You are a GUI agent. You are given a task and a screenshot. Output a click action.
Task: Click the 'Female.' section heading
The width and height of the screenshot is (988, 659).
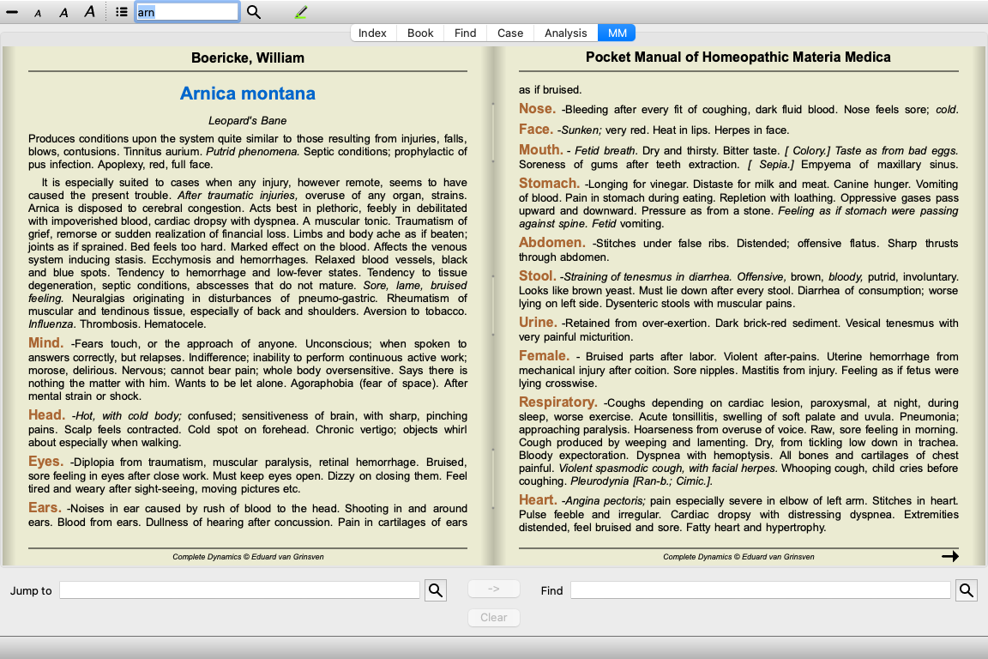click(x=545, y=355)
